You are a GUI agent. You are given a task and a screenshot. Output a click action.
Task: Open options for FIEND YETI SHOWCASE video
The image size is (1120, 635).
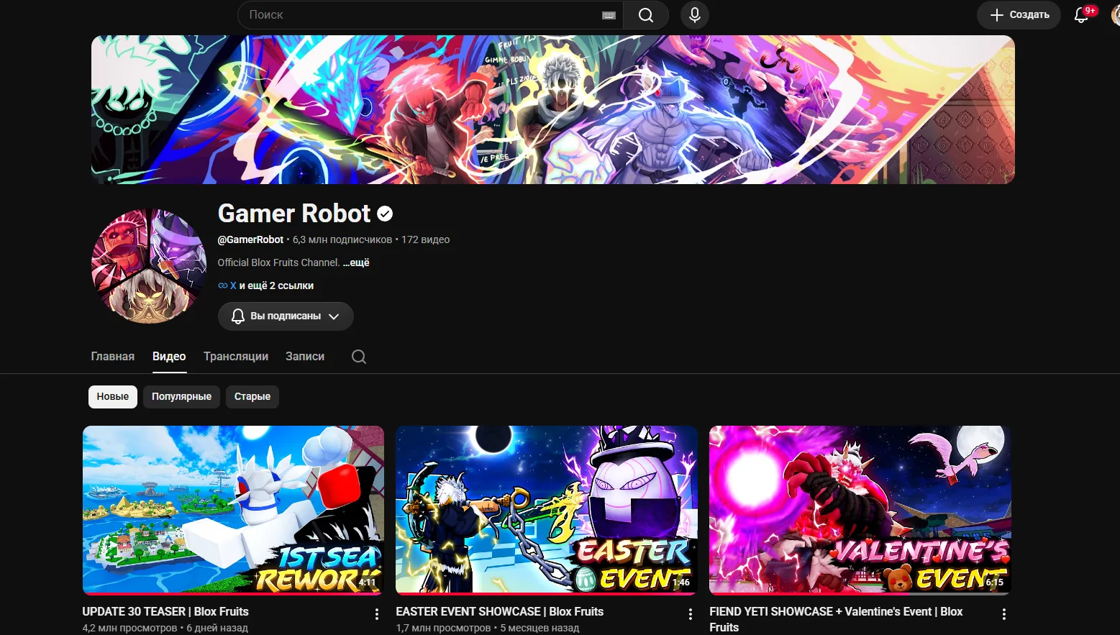point(1003,614)
